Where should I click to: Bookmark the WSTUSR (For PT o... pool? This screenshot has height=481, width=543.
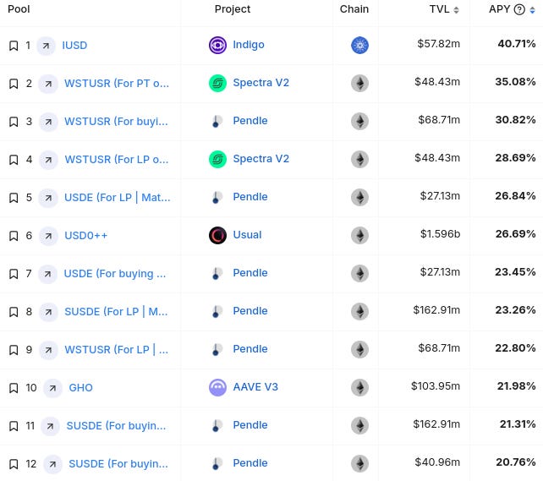pos(14,84)
